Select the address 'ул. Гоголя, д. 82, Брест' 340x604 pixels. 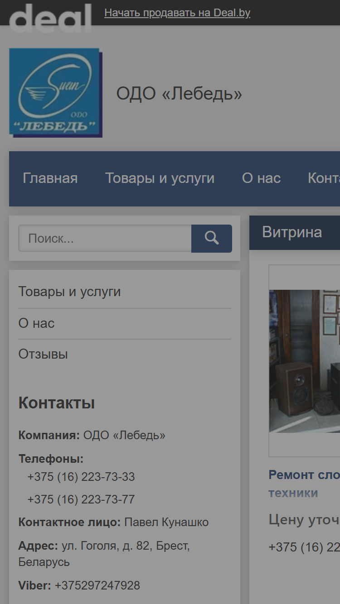coord(126,546)
